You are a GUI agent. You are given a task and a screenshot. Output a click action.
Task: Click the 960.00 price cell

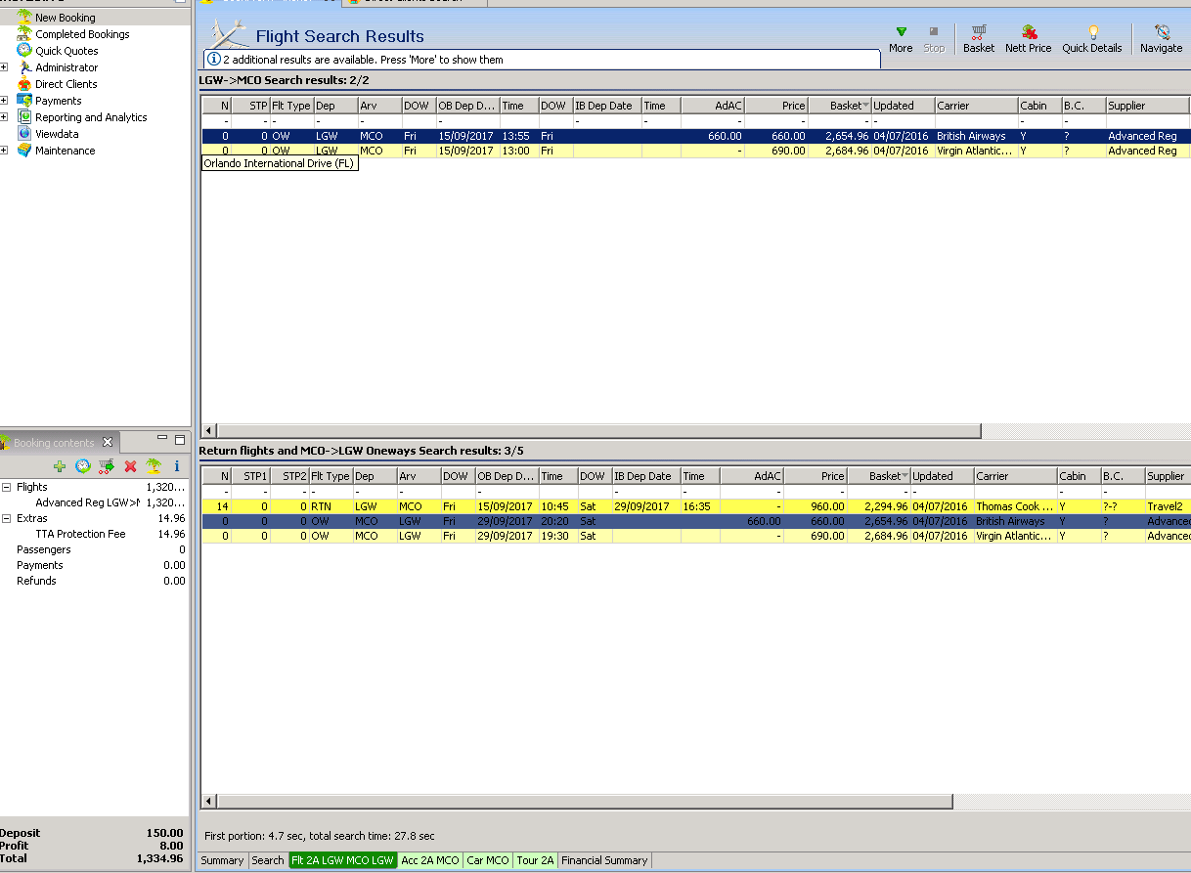coord(816,506)
